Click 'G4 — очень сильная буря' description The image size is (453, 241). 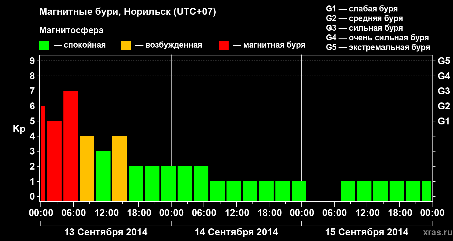[377, 38]
